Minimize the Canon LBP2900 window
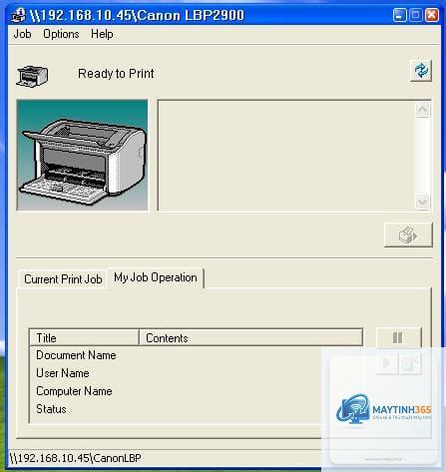Screen dimensions: 446x472 [x=399, y=15]
